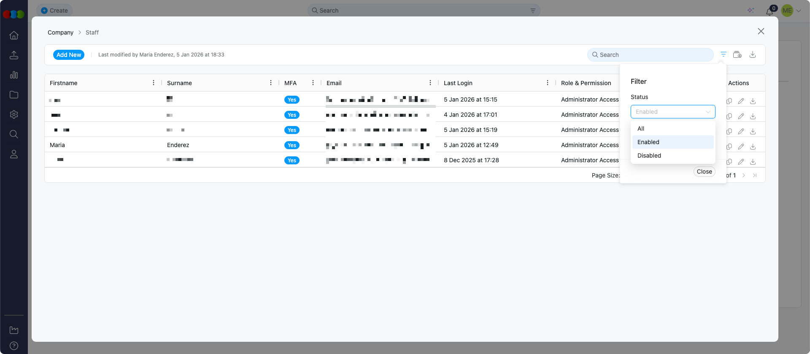This screenshot has height=354, width=810.
Task: Go to Company in the breadcrumb
Action: (x=60, y=32)
